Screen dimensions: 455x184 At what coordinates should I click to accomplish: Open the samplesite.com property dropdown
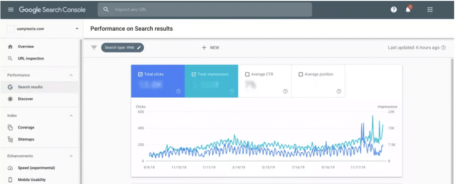click(77, 29)
